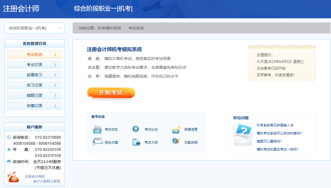Expand the 综合阶段职业一[机考] subject dropdown
This screenshot has height=188, width=331.
tap(34, 28)
